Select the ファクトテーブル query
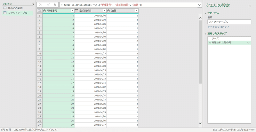Screen dimensions: 256x132 pyautogui.click(x=18, y=13)
